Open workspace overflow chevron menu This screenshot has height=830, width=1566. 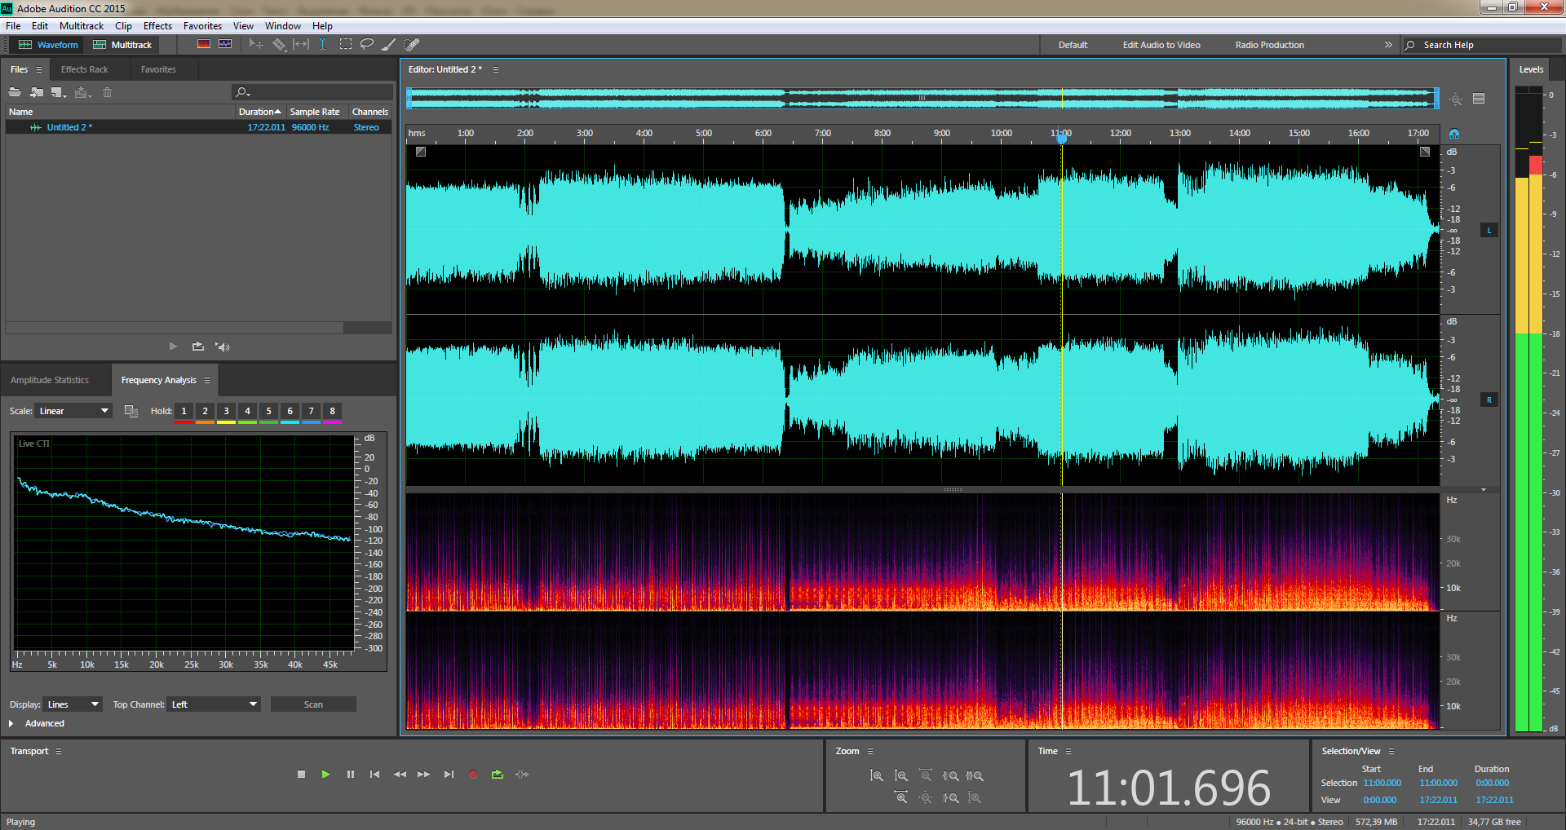click(x=1388, y=45)
